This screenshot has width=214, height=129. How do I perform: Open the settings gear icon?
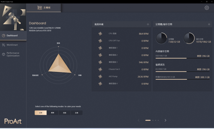coord(207,8)
